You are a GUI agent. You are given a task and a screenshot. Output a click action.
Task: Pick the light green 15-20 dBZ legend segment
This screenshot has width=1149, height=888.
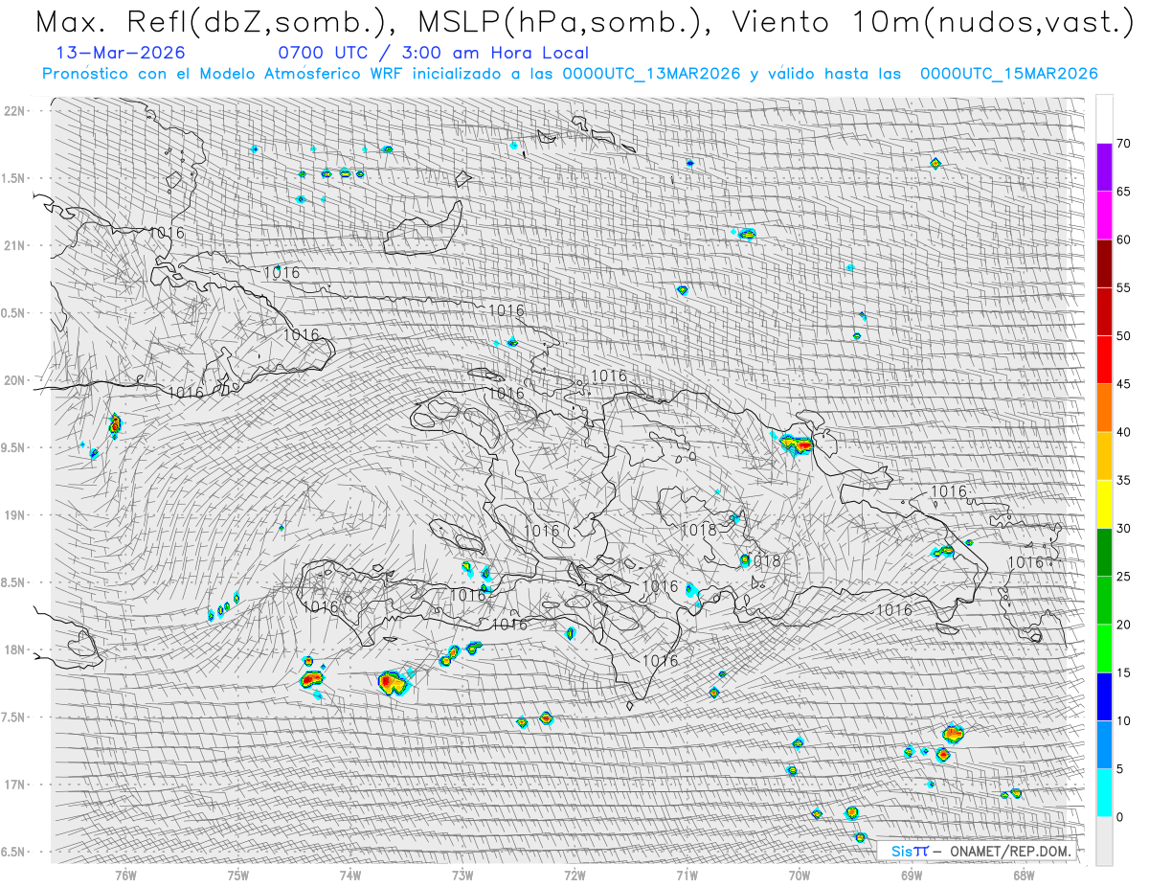tap(1104, 649)
